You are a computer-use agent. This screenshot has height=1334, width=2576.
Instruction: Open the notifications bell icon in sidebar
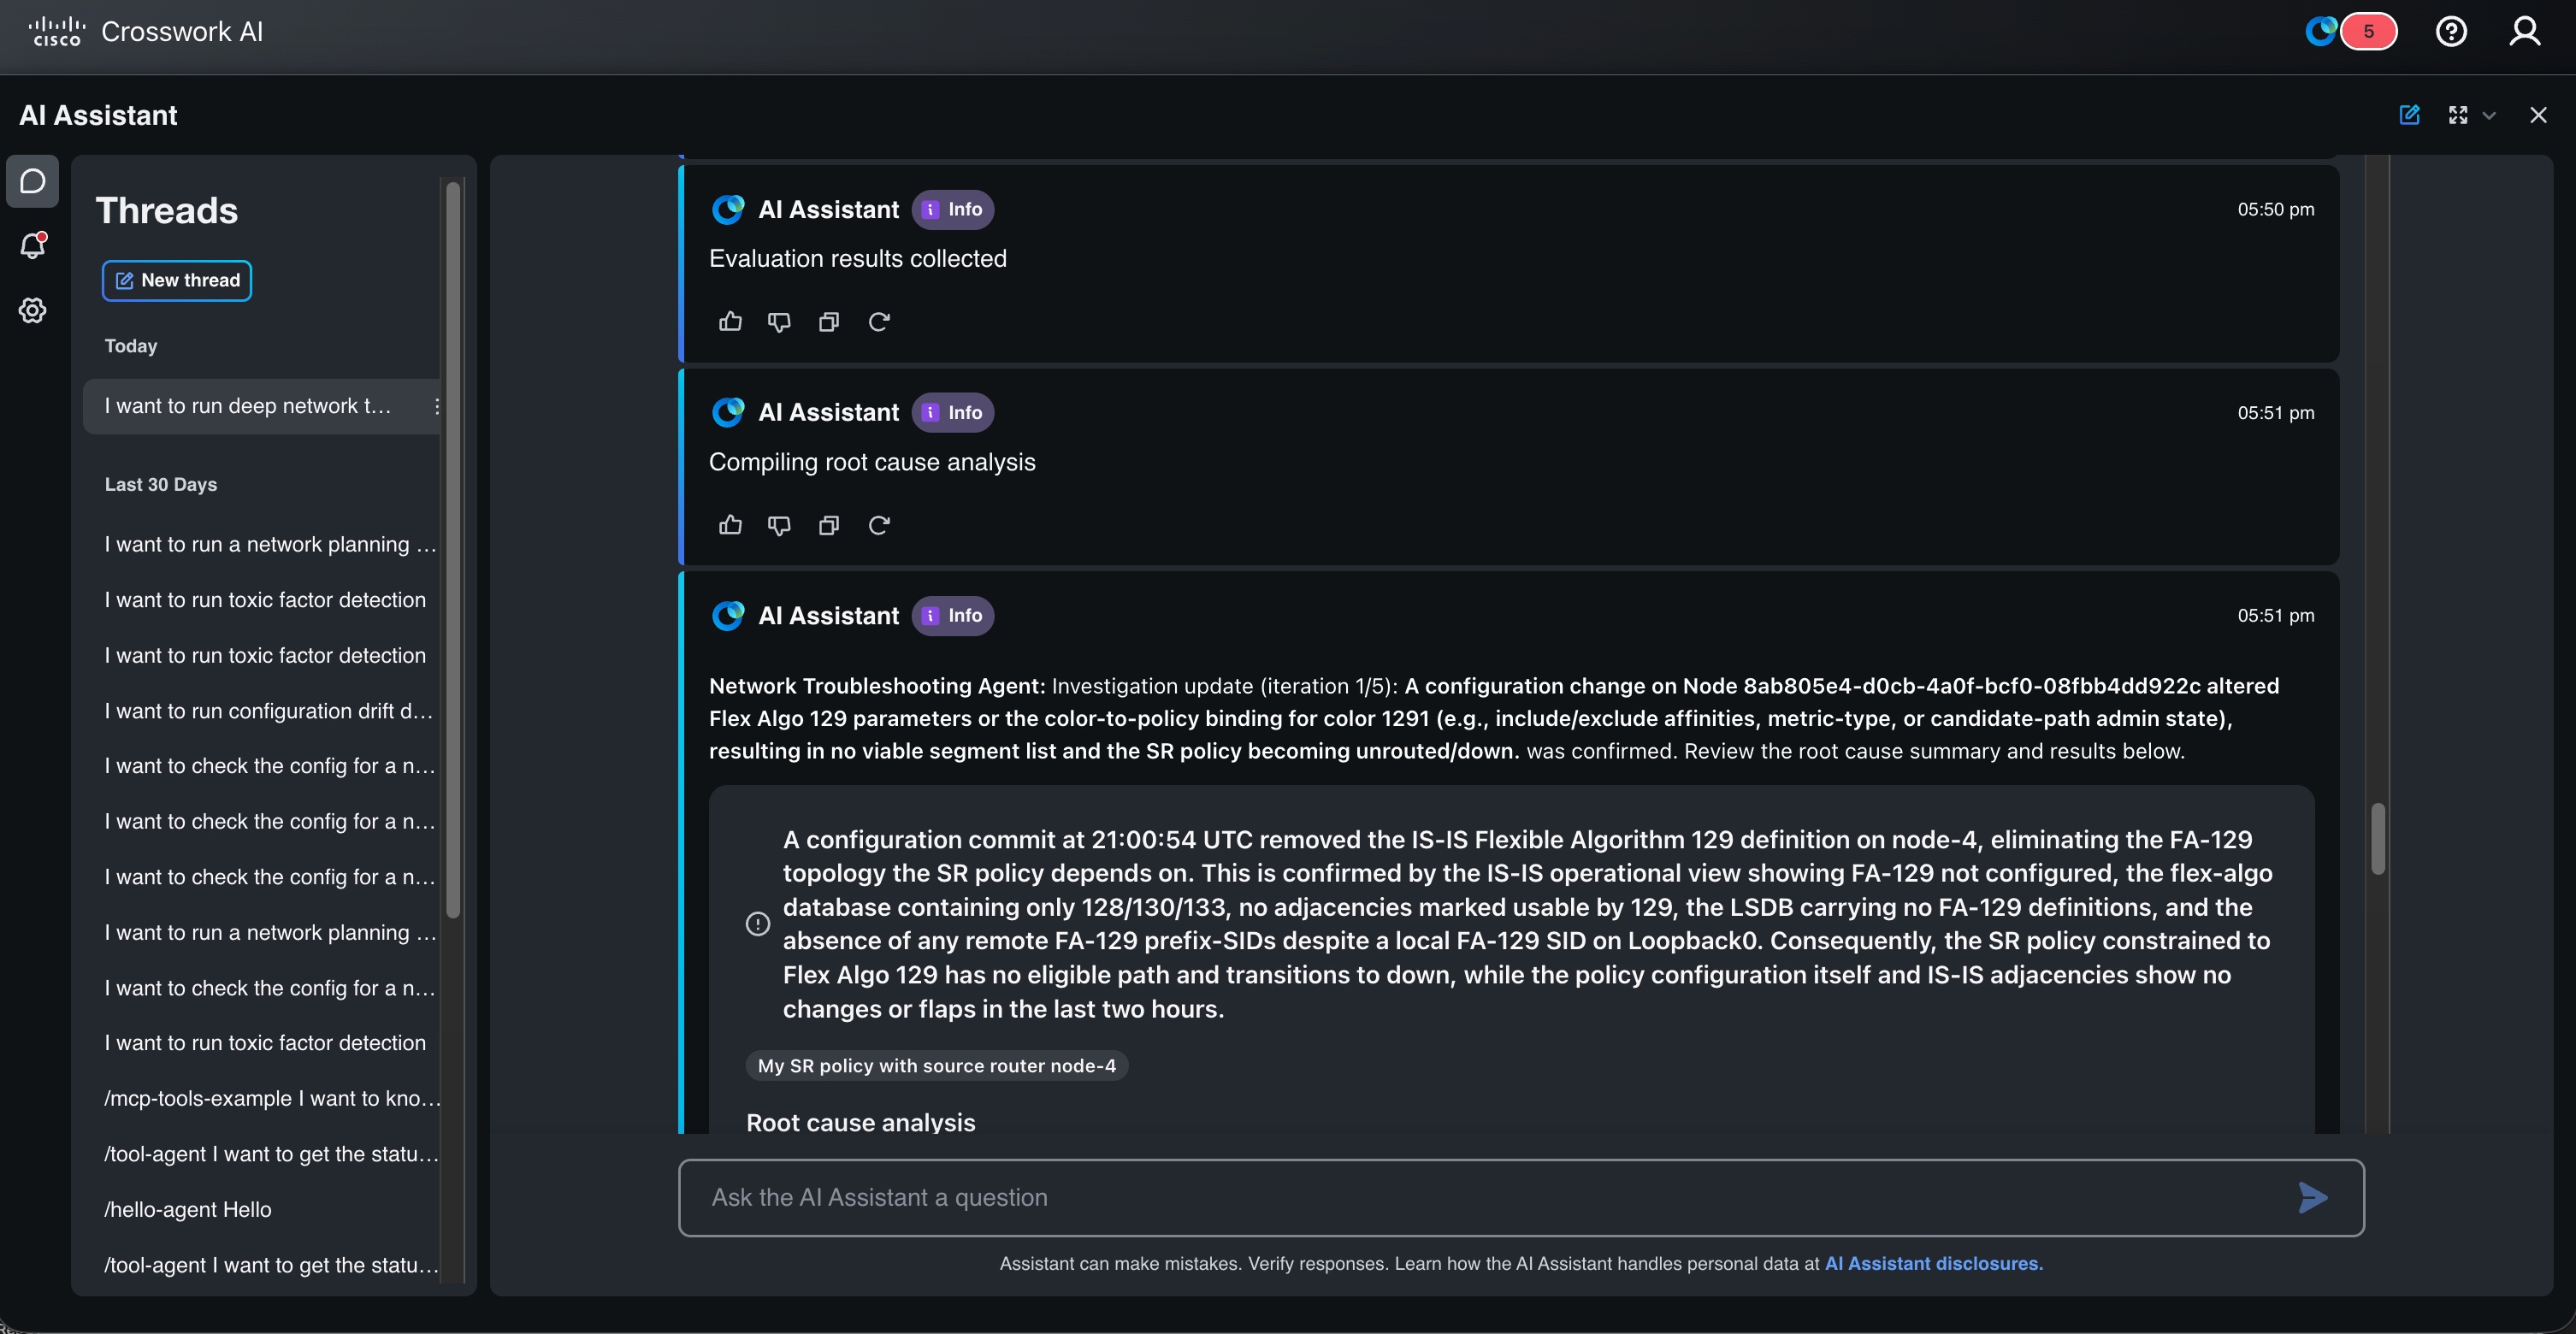(33, 245)
